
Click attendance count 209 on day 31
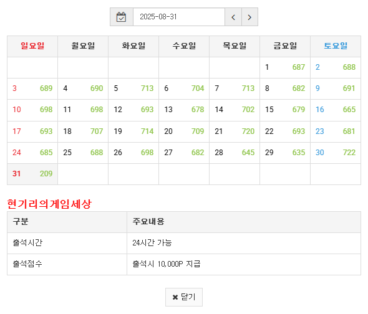[x=46, y=174]
